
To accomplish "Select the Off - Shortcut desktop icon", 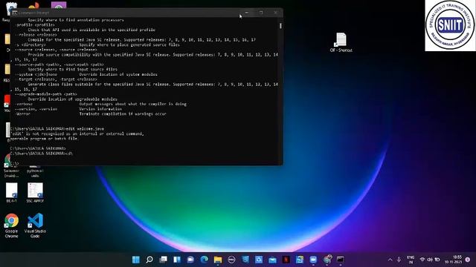I will (x=341, y=42).
